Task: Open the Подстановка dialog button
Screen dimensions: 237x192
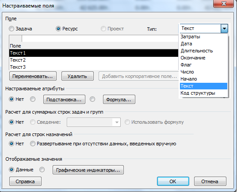Action: [64, 100]
